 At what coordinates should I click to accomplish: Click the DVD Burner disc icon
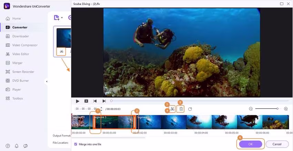8,81
